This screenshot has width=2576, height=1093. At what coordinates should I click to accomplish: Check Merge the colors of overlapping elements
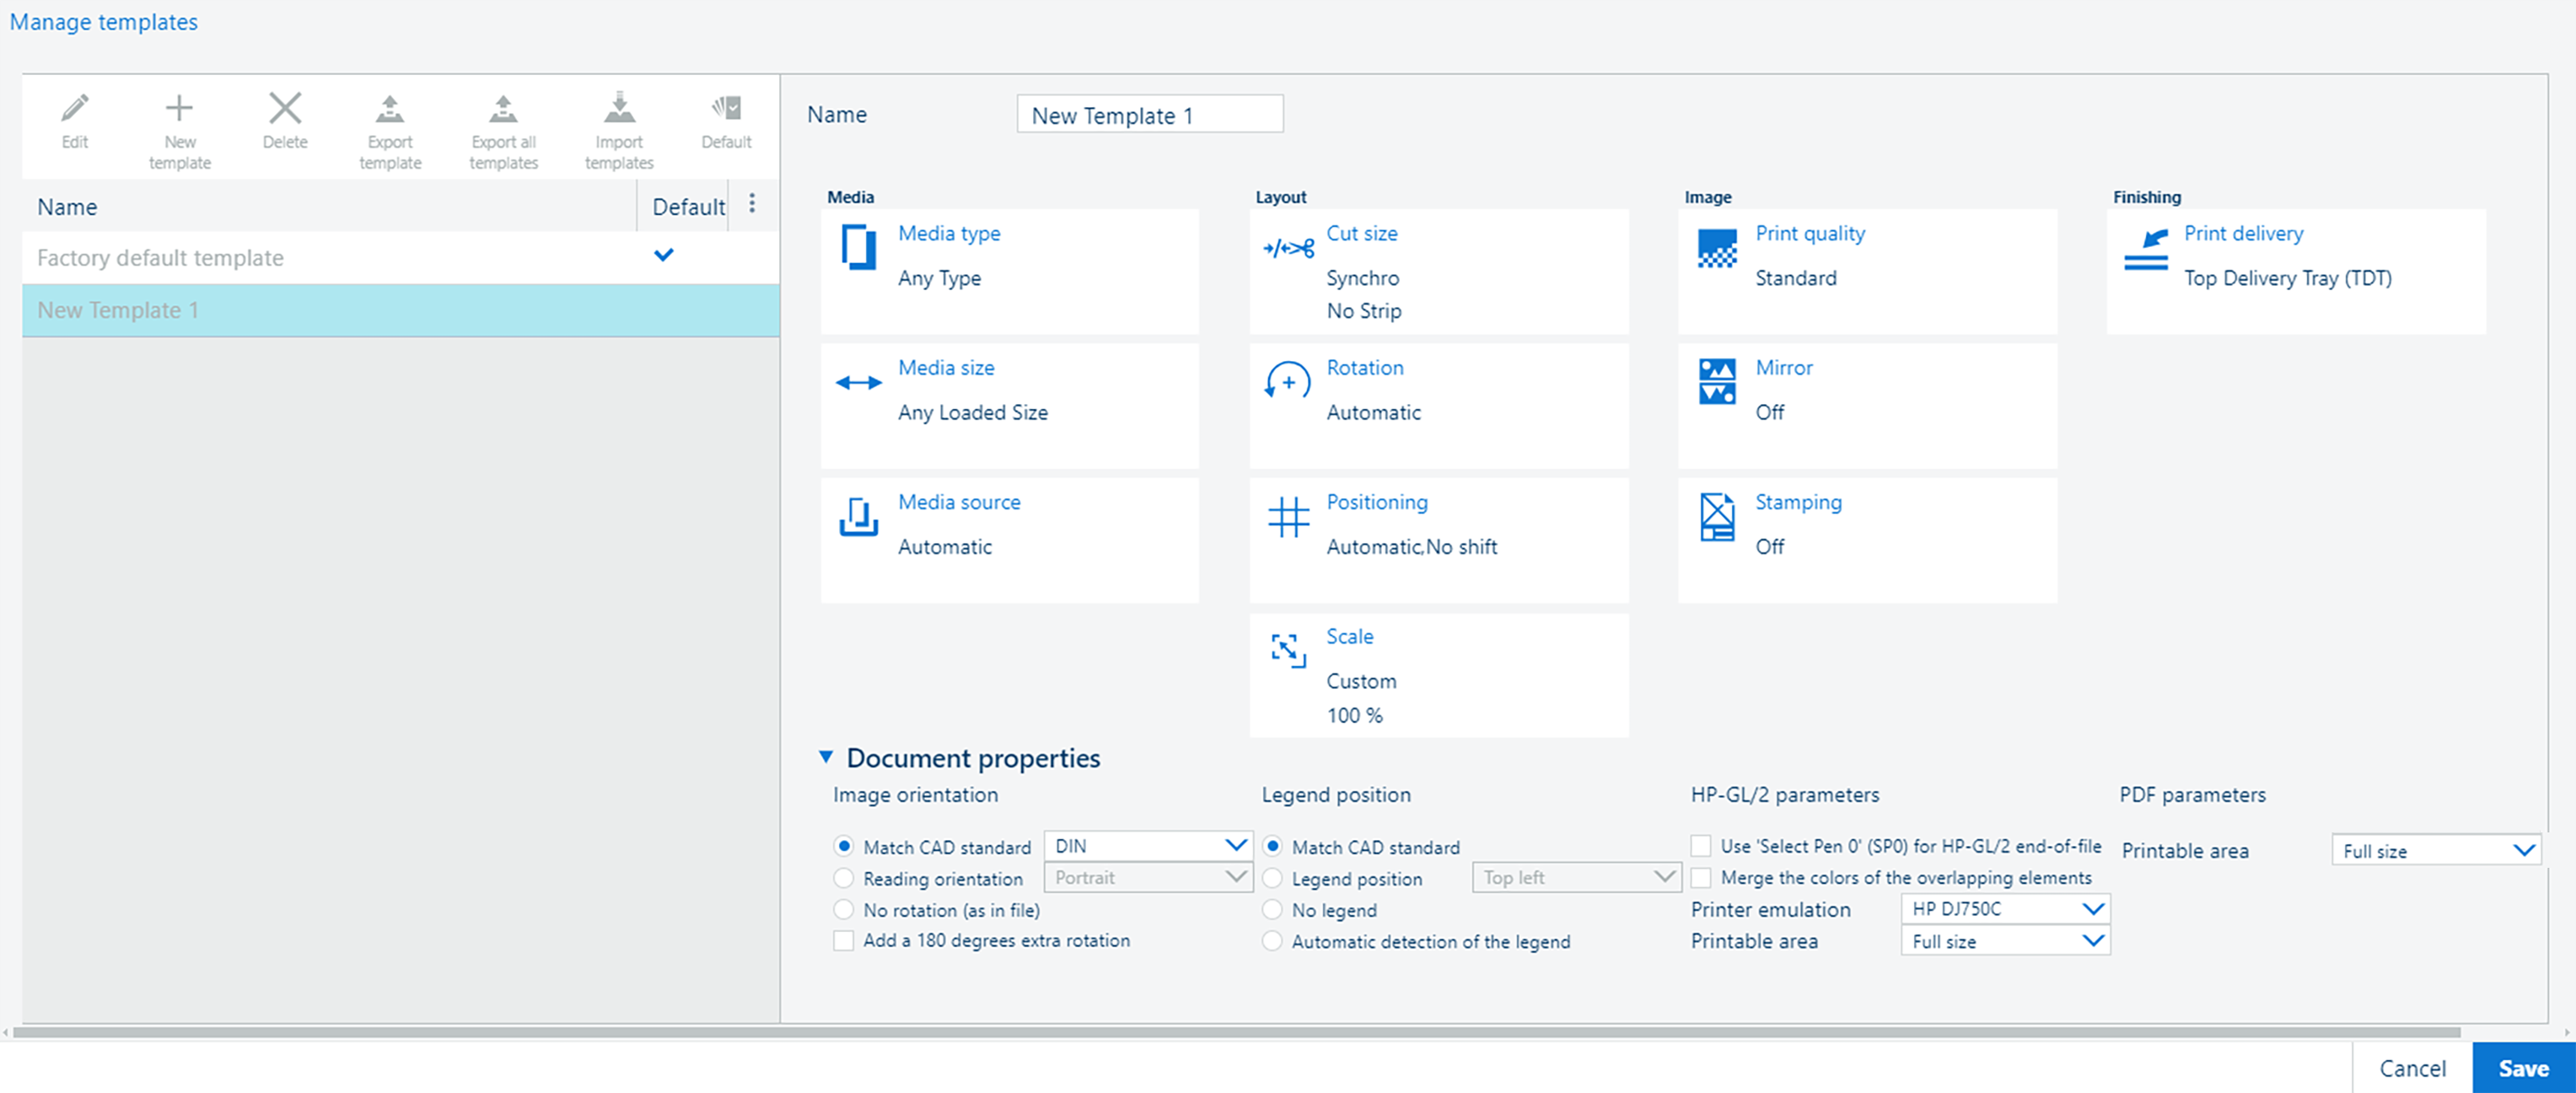(x=1701, y=878)
